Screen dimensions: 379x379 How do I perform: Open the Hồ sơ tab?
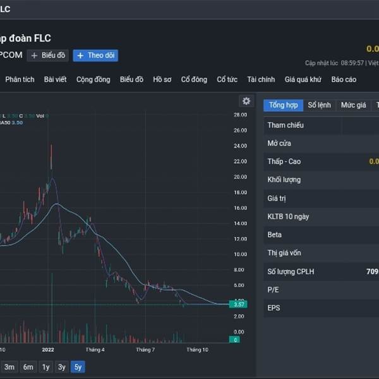[x=162, y=80]
